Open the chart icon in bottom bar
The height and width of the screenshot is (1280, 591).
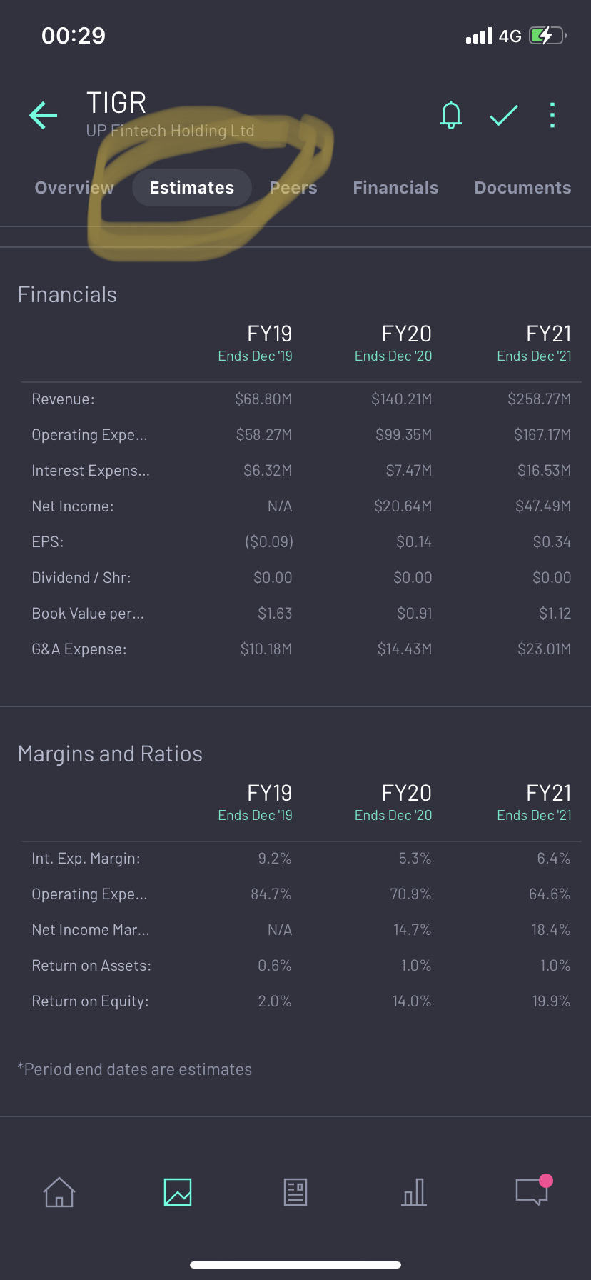[178, 1192]
